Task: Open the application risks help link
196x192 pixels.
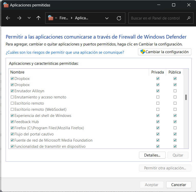Action: point(65,52)
